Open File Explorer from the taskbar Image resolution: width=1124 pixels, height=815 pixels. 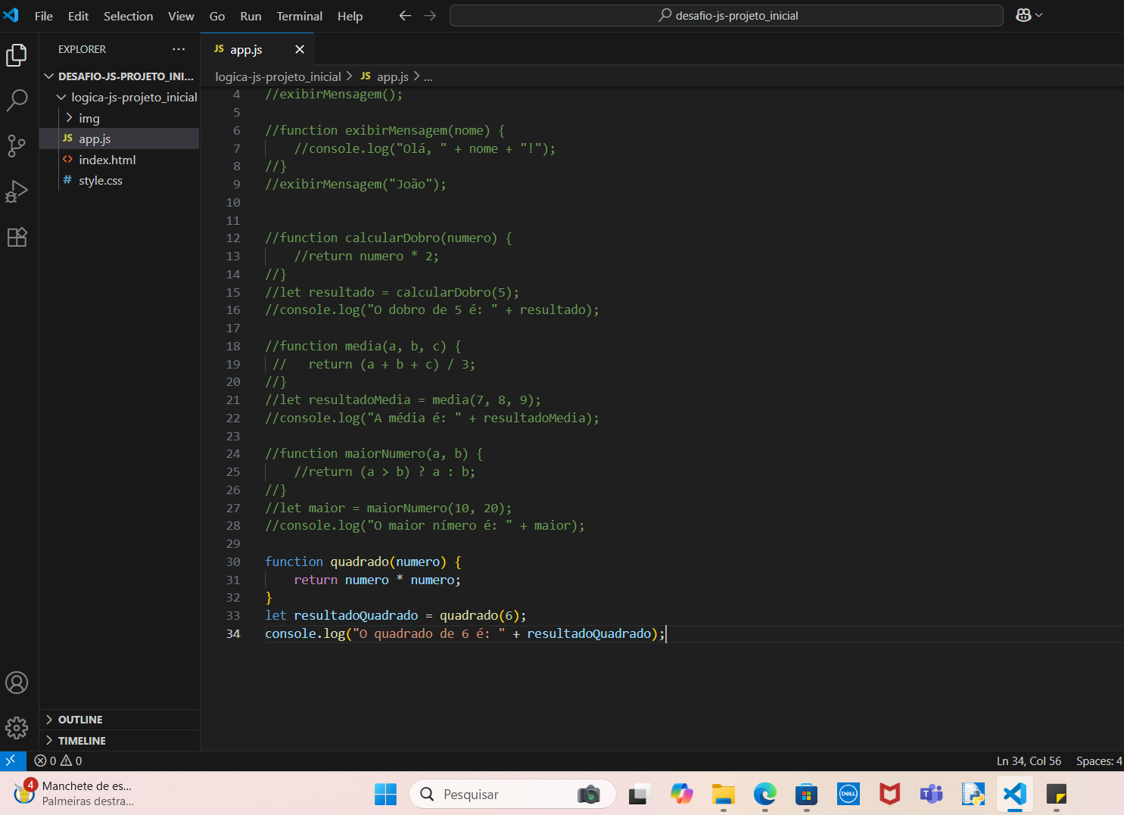point(724,794)
